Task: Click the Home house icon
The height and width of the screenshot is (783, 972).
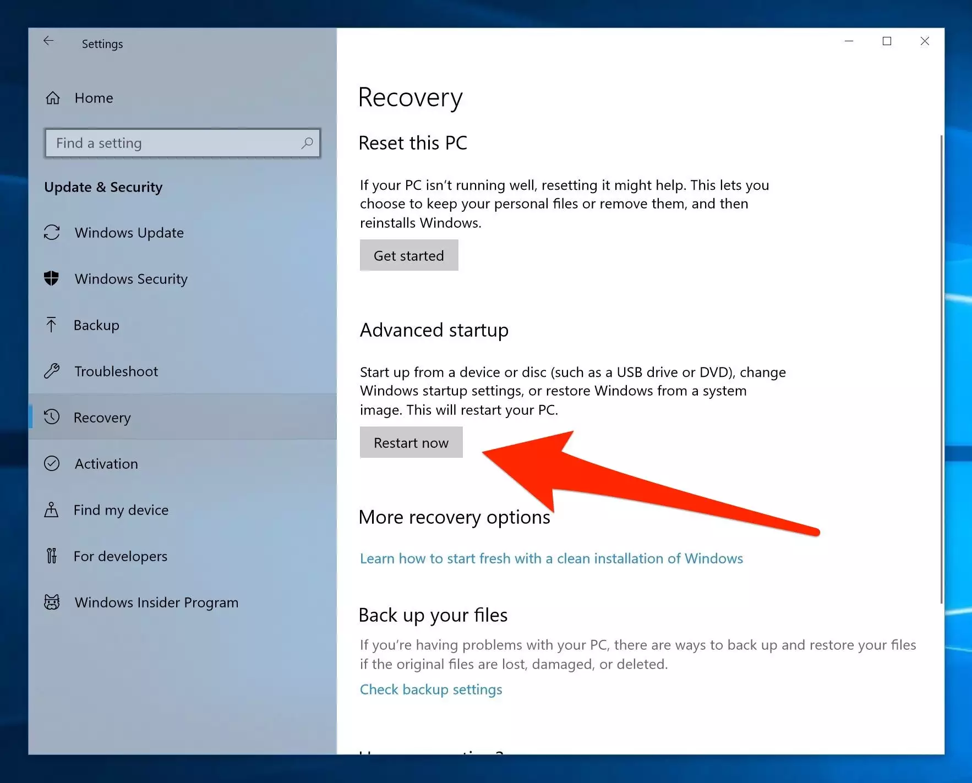Action: (53, 98)
